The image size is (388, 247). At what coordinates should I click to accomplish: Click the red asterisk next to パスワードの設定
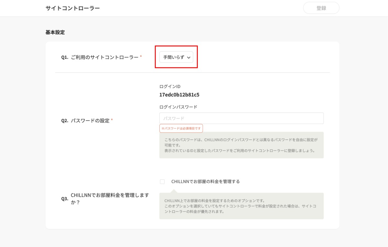pos(112,120)
